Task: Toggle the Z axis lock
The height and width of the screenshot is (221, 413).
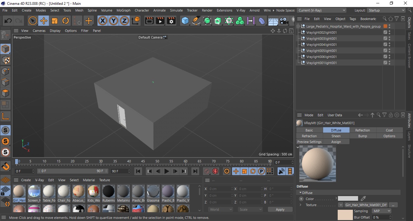Action: coord(125,21)
